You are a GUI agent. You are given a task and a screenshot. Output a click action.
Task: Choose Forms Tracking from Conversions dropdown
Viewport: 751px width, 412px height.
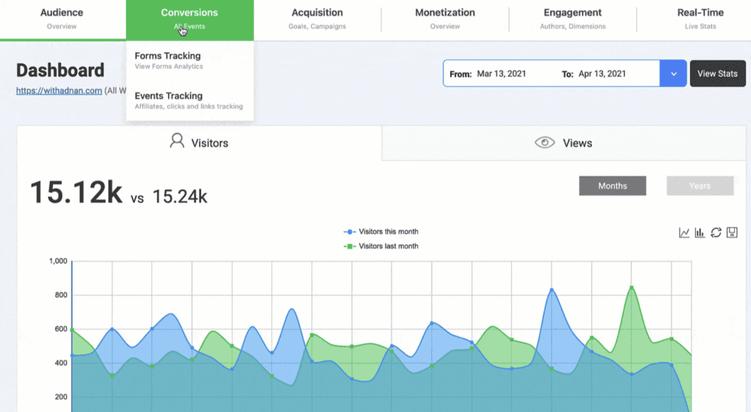click(168, 60)
